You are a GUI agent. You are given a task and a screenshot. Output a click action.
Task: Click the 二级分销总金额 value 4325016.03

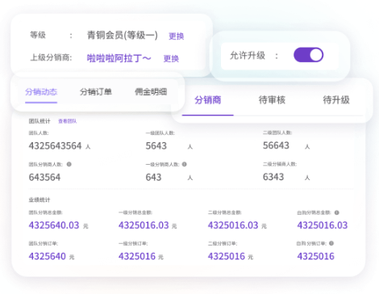(233, 225)
